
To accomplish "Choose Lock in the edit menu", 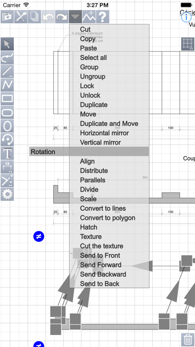I will (x=87, y=86).
